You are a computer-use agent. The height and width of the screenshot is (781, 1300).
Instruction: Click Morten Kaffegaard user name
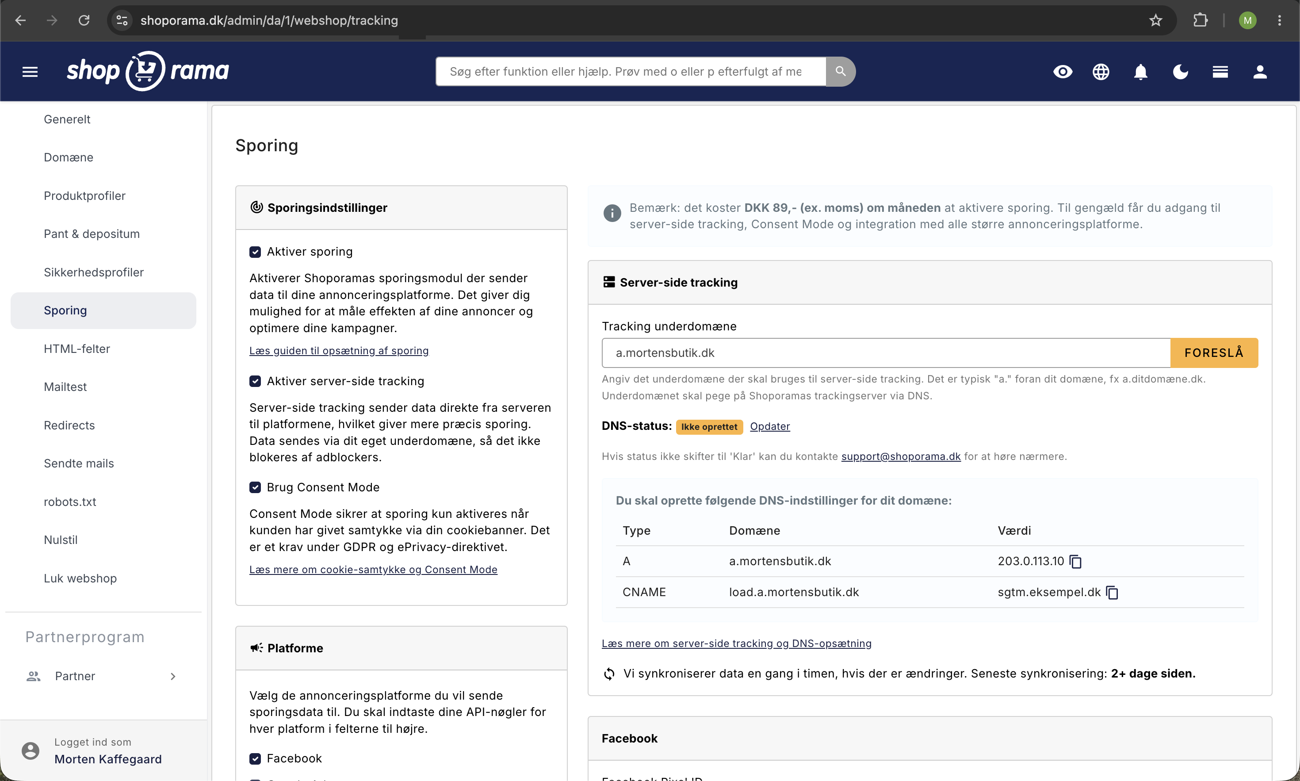pyautogui.click(x=108, y=759)
